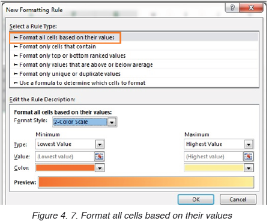The width and height of the screenshot is (269, 221).
Task: Click the 'New Formatting Rule' title text
Action: coord(34,10)
